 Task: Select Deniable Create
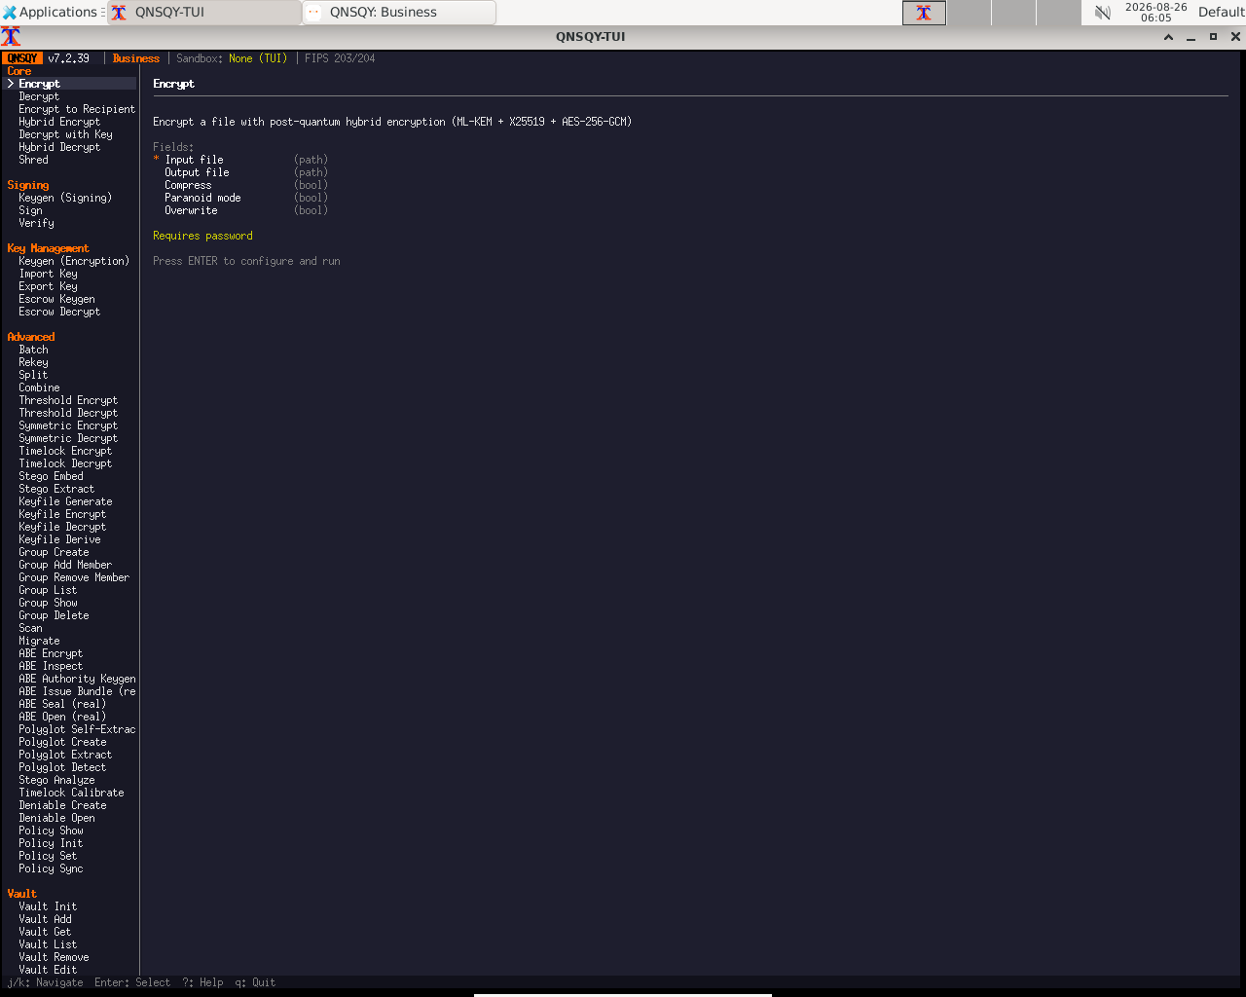[62, 805]
